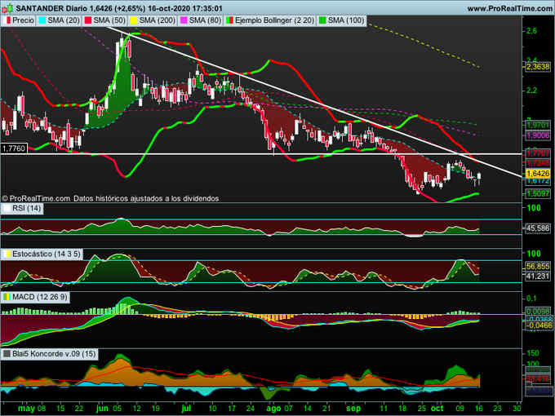Click the Koncorde axis label 150

(533, 353)
